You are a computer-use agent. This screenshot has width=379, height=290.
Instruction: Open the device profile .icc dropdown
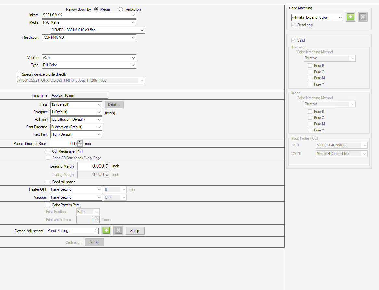point(80,80)
